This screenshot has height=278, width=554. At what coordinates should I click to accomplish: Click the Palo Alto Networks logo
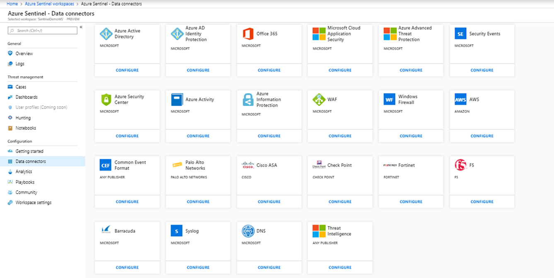pyautogui.click(x=177, y=165)
